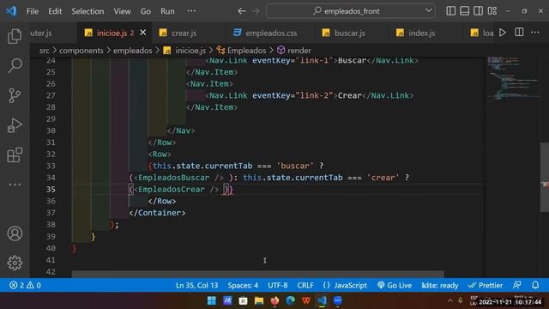Open the Accounts menu
This screenshot has height=309, width=549.
pyautogui.click(x=15, y=233)
